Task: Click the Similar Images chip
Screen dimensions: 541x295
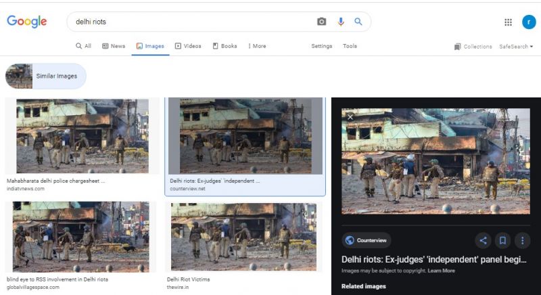Action: click(46, 76)
